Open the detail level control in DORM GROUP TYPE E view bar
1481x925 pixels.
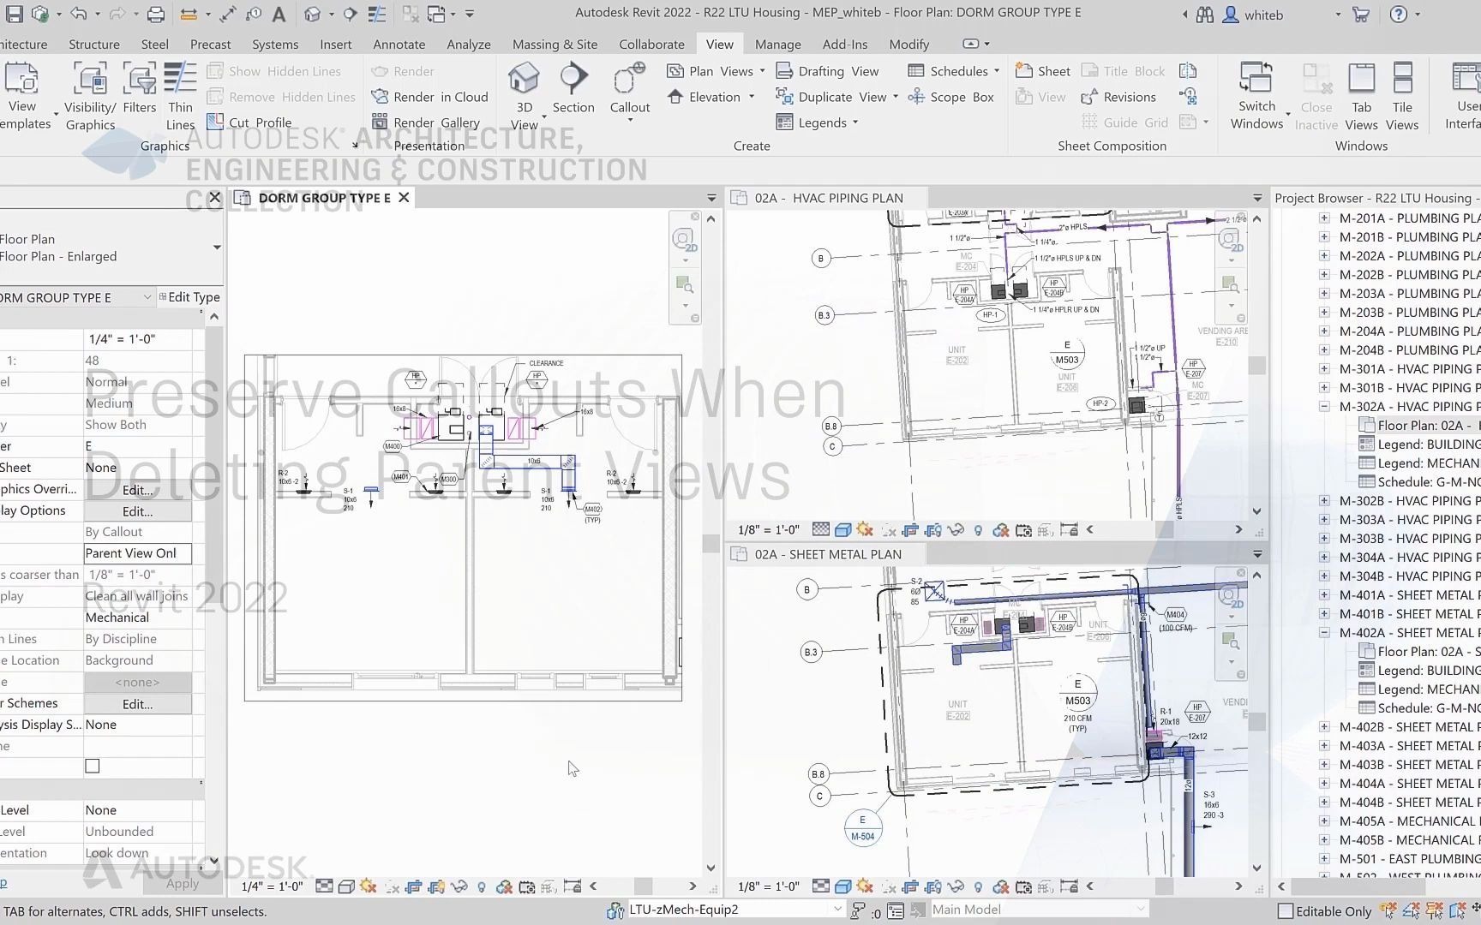[324, 886]
